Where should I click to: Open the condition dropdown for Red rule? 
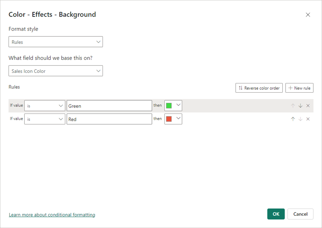click(45, 119)
